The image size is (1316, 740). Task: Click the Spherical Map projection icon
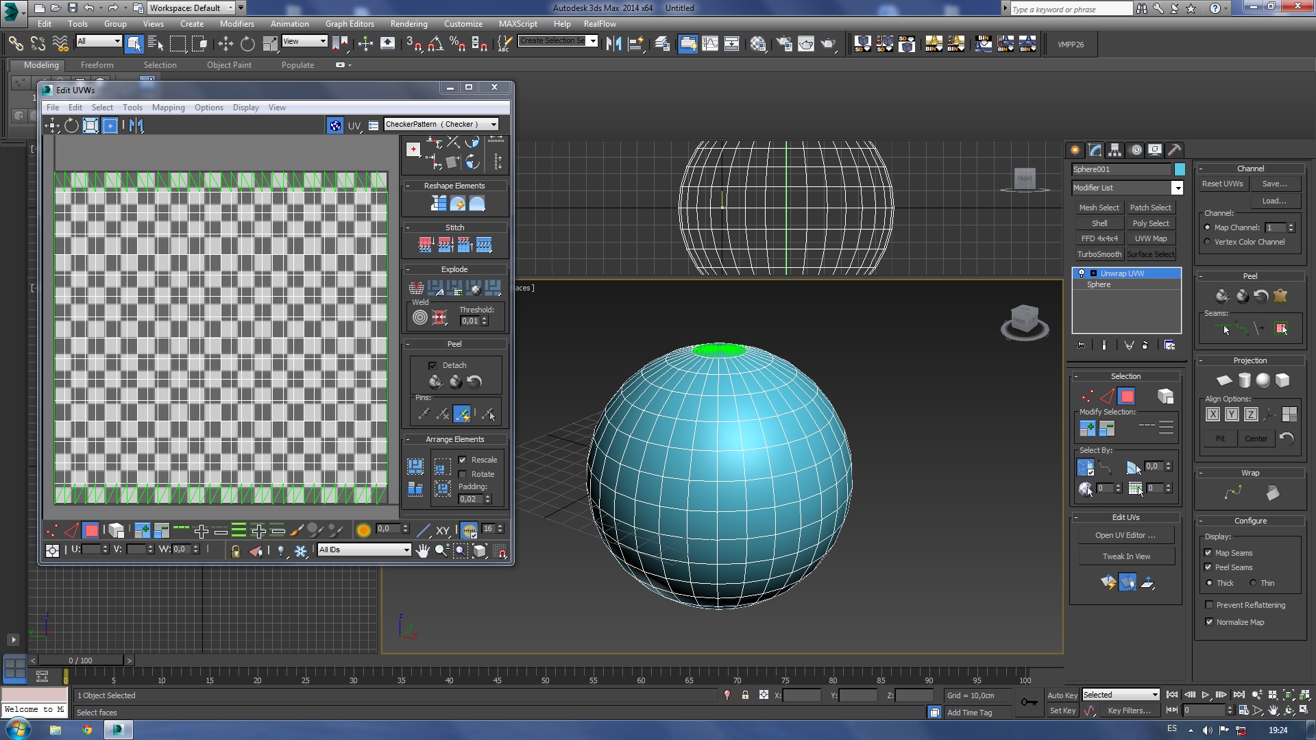(1263, 380)
